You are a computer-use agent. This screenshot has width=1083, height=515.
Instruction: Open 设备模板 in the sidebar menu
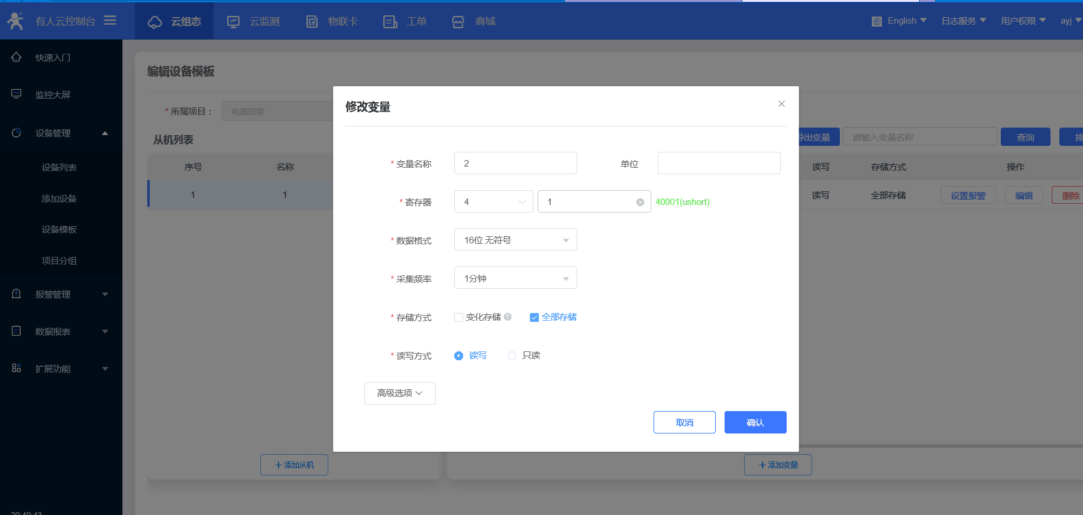[x=59, y=230]
